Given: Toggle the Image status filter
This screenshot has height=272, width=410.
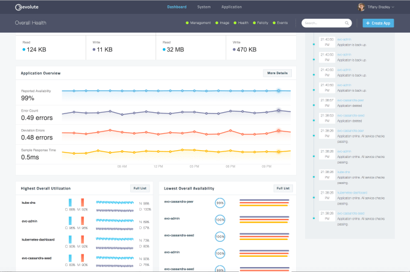Looking at the screenshot, I should pyautogui.click(x=225, y=23).
